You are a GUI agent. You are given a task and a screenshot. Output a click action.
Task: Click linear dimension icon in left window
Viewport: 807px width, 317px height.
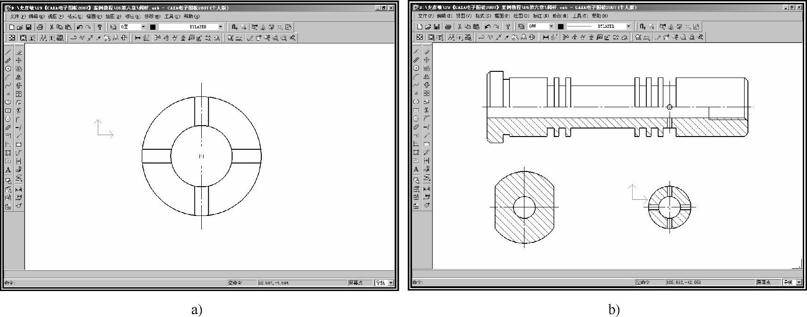point(137,38)
